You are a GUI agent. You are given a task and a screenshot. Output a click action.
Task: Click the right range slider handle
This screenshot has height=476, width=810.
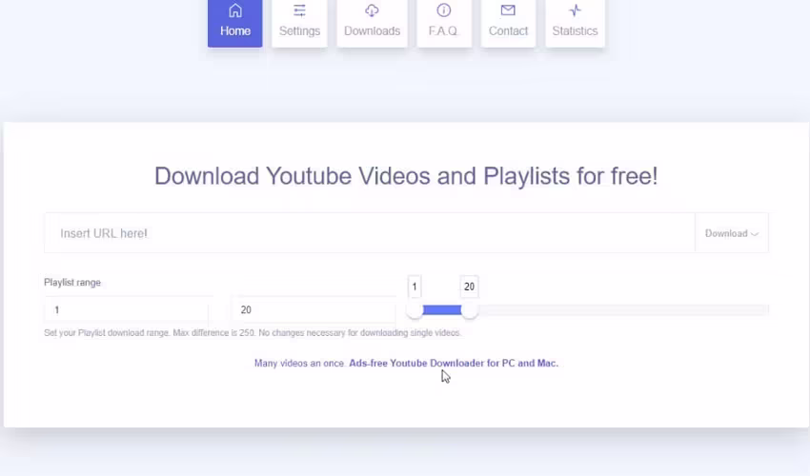[470, 309]
